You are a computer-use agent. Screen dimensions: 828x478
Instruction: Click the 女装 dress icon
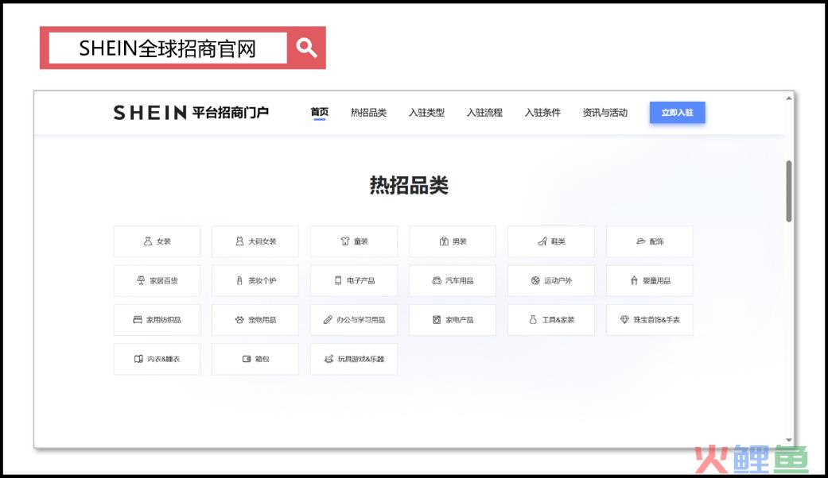[x=148, y=241]
